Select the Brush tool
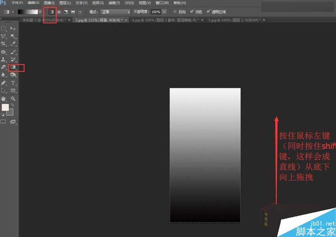 pyautogui.click(x=13, y=52)
